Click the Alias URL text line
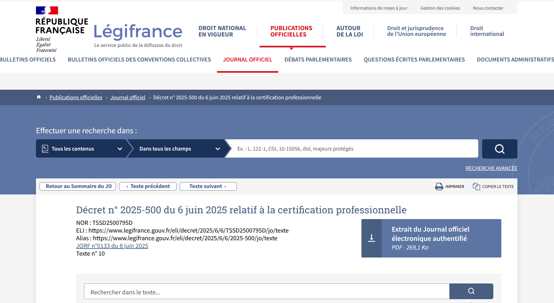The height and width of the screenshot is (303, 554). (177, 238)
